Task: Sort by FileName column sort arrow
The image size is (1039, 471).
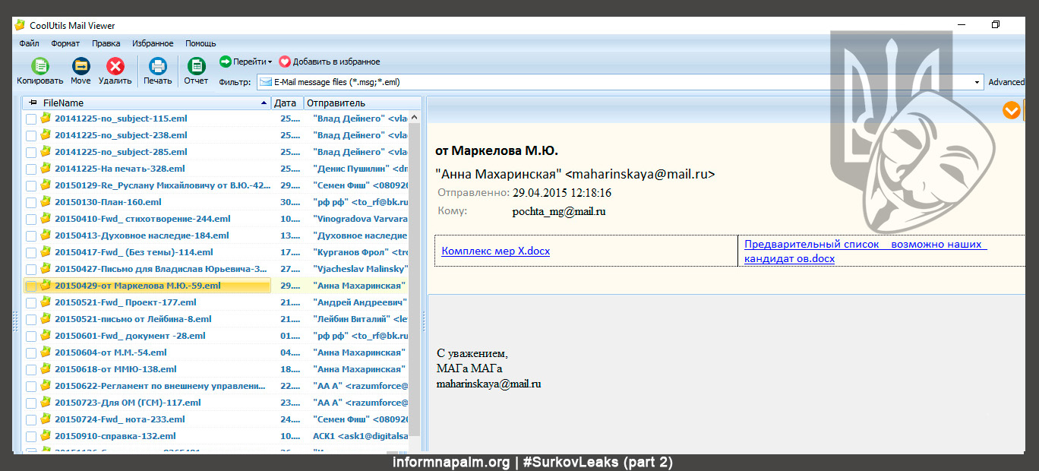Action: [x=264, y=103]
